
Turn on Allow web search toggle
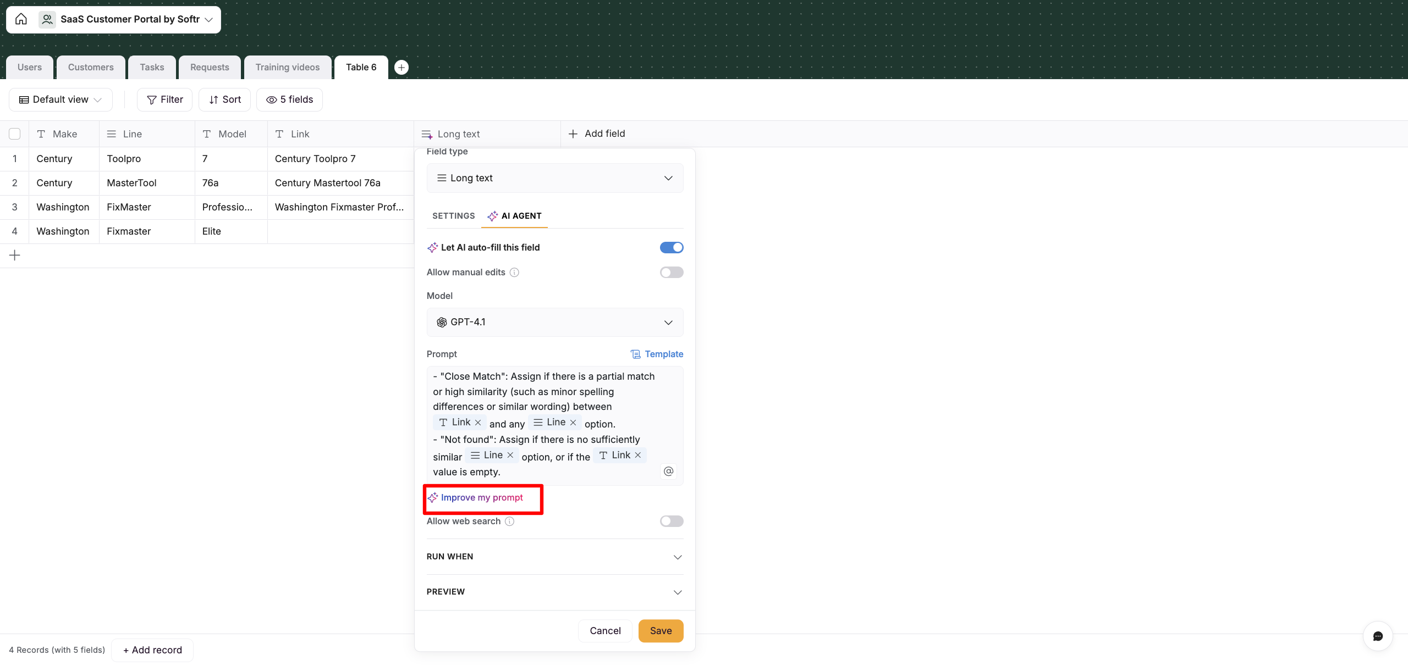point(672,521)
